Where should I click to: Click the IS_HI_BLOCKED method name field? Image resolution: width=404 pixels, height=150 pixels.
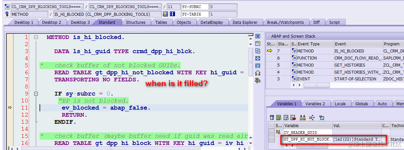tap(107, 14)
